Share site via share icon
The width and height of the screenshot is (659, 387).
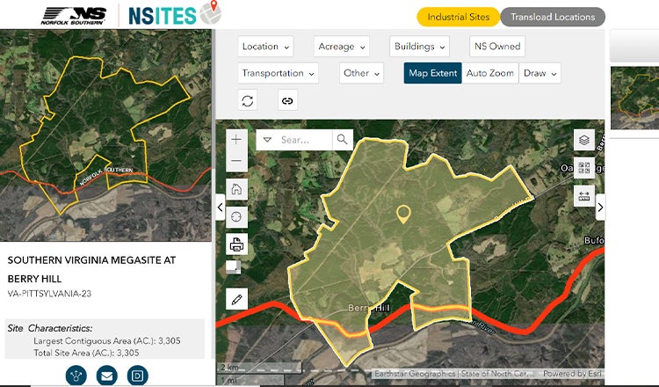pyautogui.click(x=76, y=376)
